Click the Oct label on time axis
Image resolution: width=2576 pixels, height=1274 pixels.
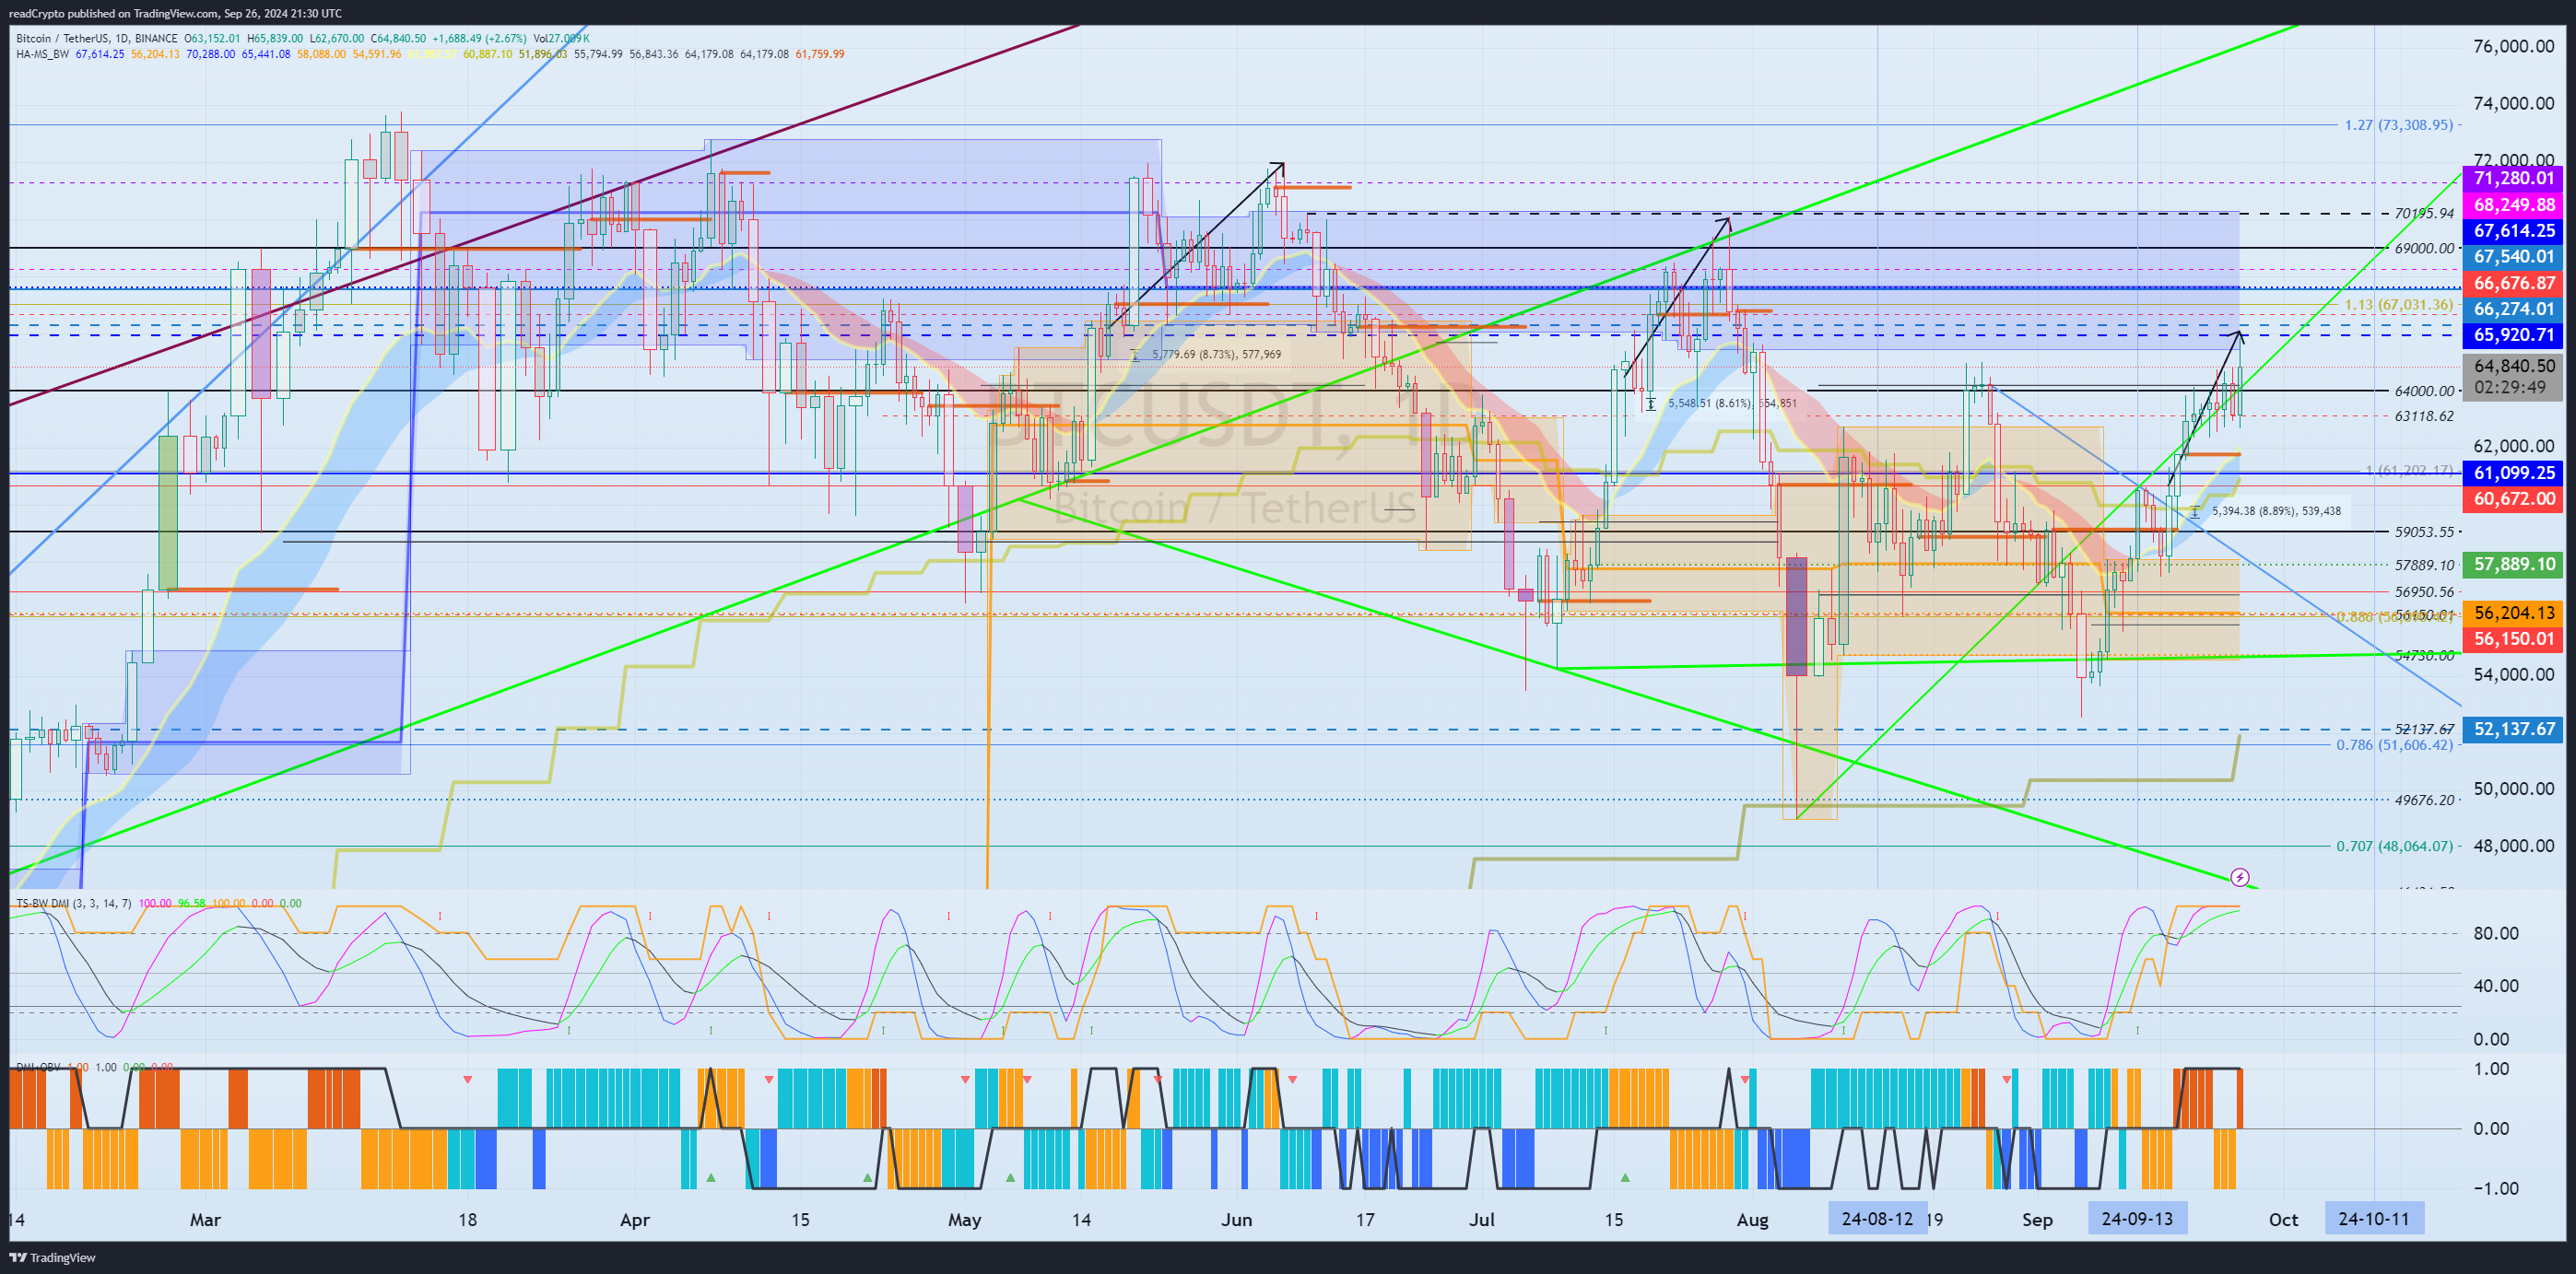(x=2283, y=1220)
